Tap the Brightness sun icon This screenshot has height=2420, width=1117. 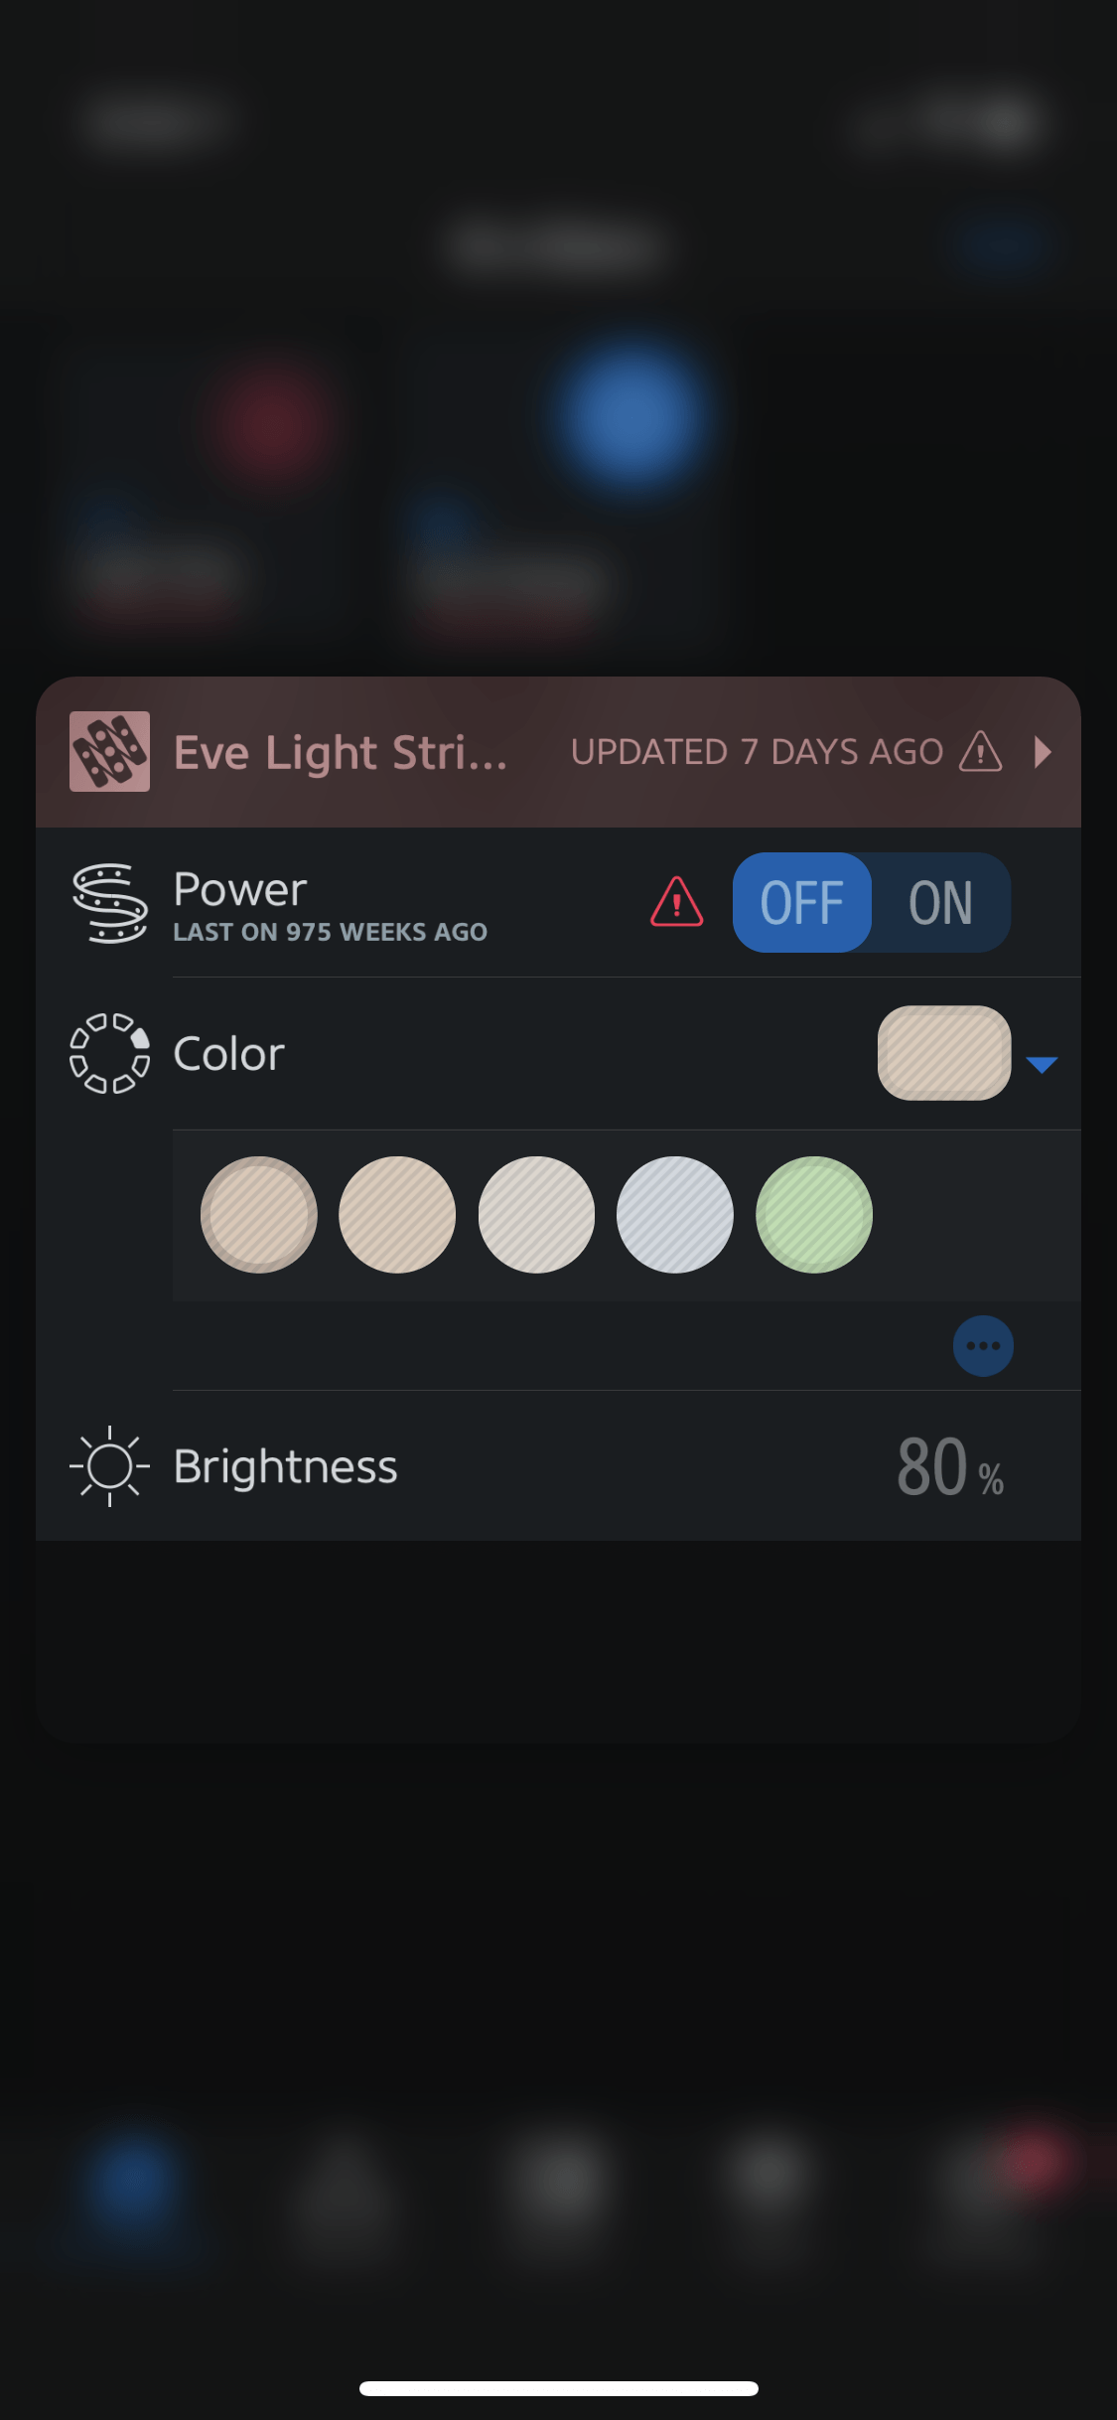pos(109,1466)
